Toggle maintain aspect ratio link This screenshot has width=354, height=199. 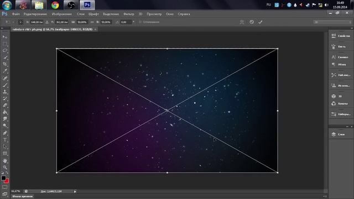pyautogui.click(x=92, y=22)
